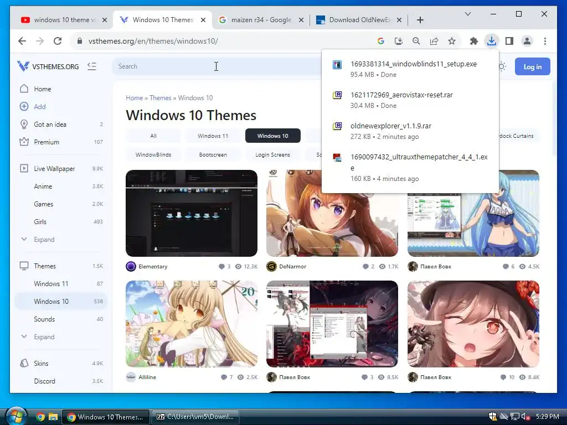This screenshot has height=425, width=567.
Task: Select the Login Screens filter
Action: pyautogui.click(x=272, y=155)
